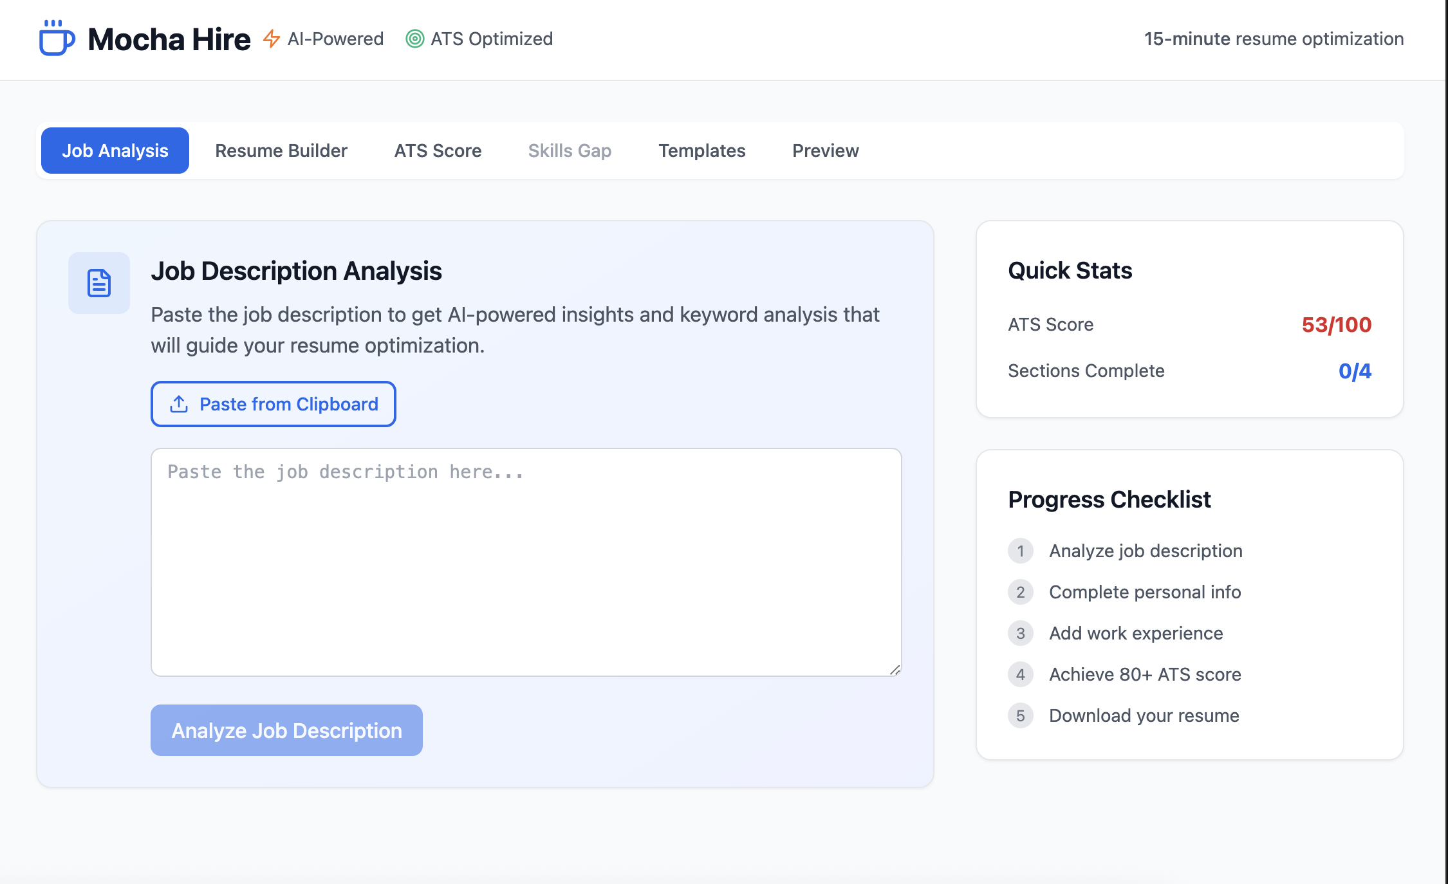Click the upload icon in Paste from Clipboard
Screen dimensions: 1448x884
pos(179,404)
